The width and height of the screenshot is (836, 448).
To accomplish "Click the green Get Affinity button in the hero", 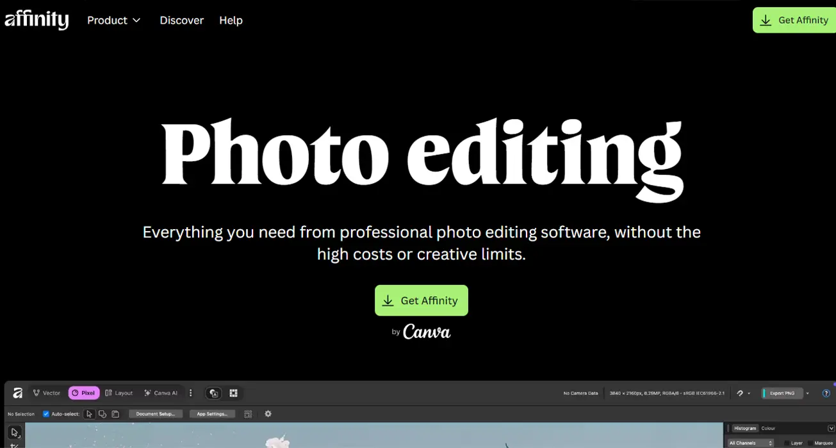I will click(x=421, y=300).
